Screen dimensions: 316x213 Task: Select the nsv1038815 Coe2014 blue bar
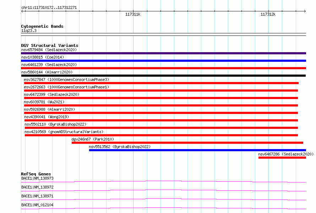click(163, 61)
